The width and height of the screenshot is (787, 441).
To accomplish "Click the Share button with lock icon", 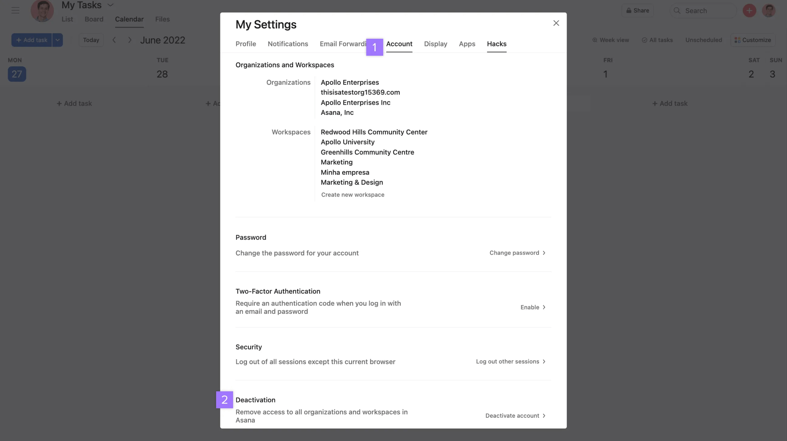I will (x=637, y=11).
